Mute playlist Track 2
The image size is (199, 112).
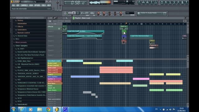pyautogui.click(x=61, y=34)
